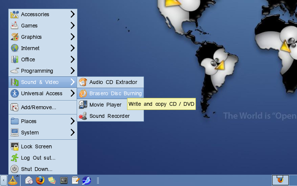297x186 pixels.
Task: Hide the panel with left arrow button
Action: pyautogui.click(x=3, y=180)
